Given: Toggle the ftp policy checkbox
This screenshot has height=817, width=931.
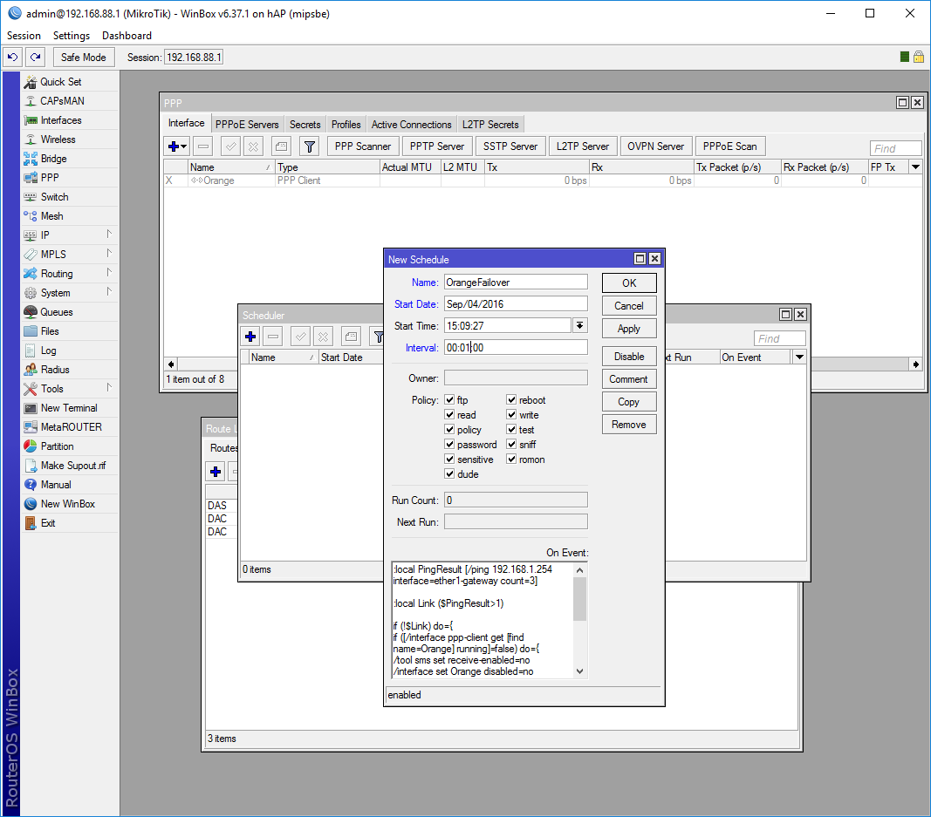Looking at the screenshot, I should point(449,400).
